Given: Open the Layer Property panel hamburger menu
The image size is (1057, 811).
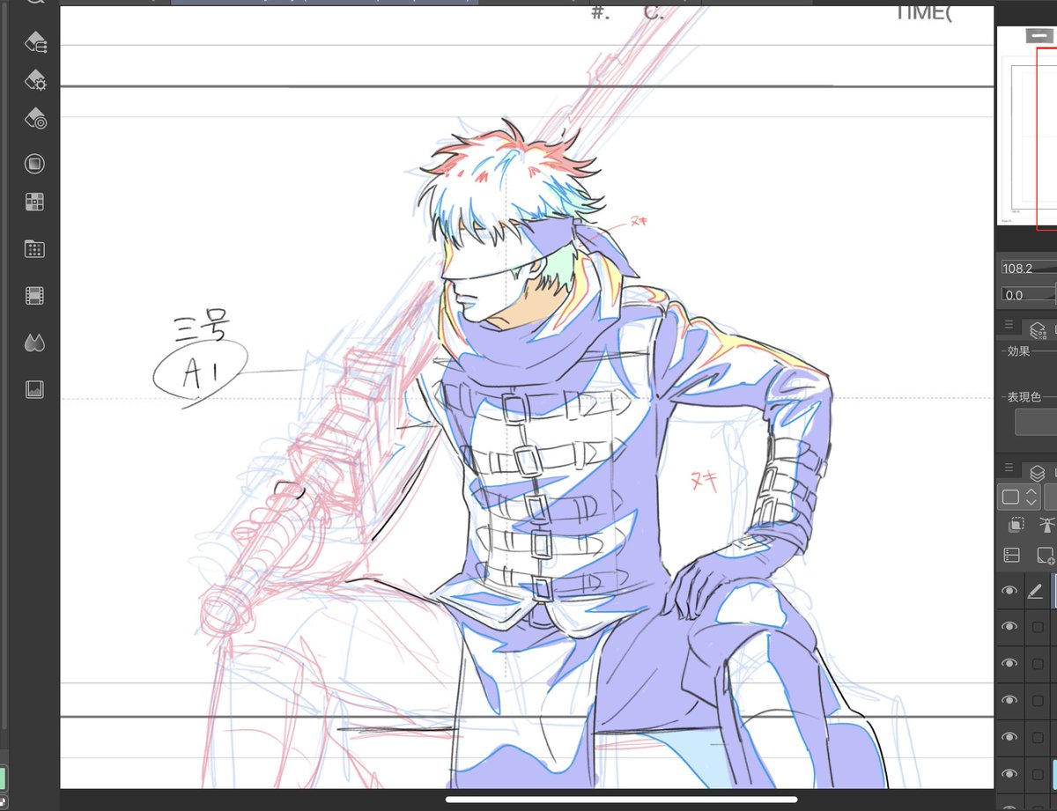Looking at the screenshot, I should click(1009, 325).
